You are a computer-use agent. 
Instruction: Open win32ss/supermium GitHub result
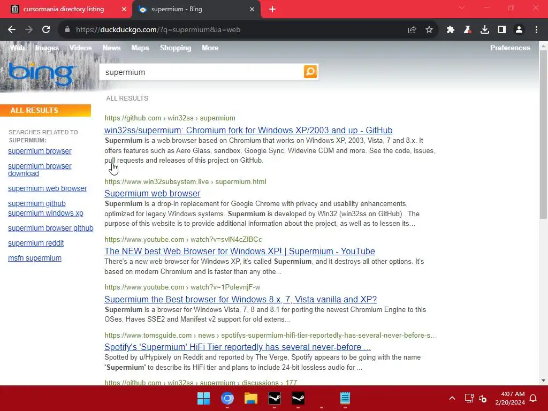pos(248,131)
